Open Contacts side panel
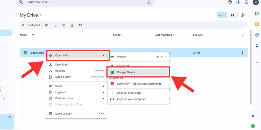 pos(257,46)
